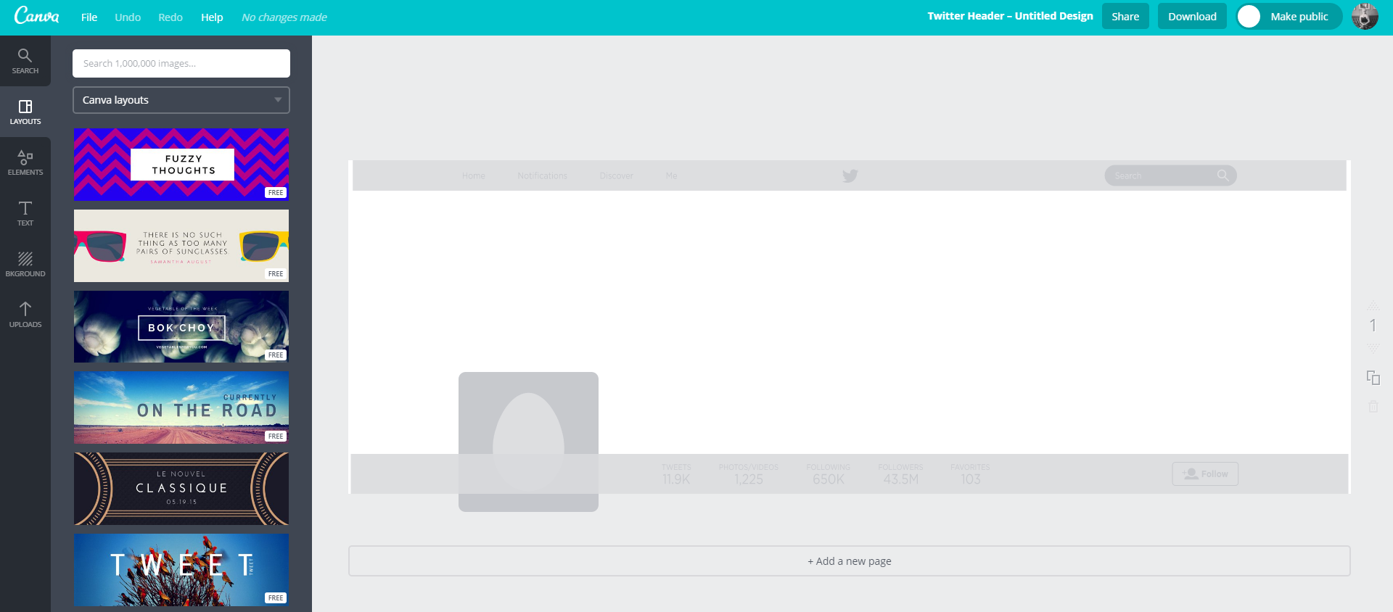Delete the page using the trash icon
Image resolution: width=1393 pixels, height=612 pixels.
(1373, 406)
